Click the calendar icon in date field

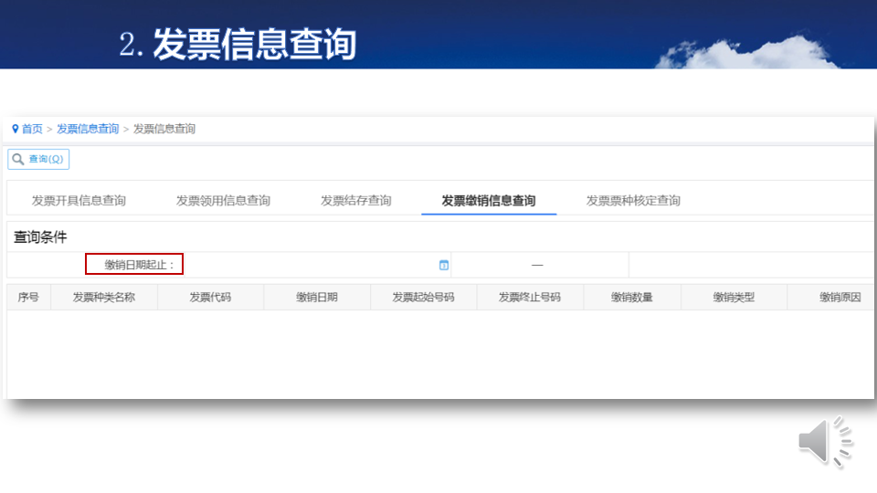444,265
